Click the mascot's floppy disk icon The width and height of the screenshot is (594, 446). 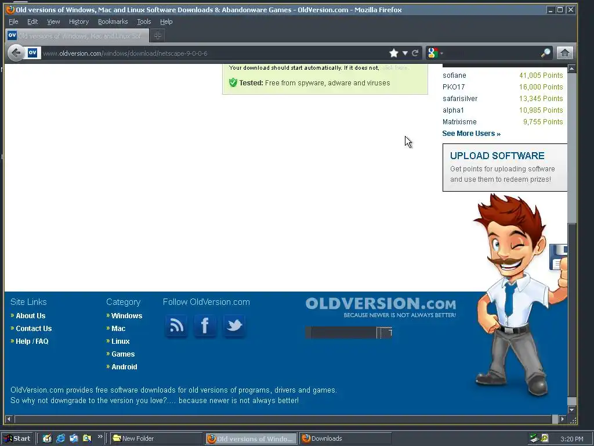tap(559, 257)
